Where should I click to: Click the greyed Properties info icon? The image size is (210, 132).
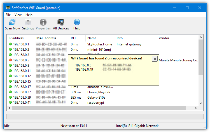43,22
